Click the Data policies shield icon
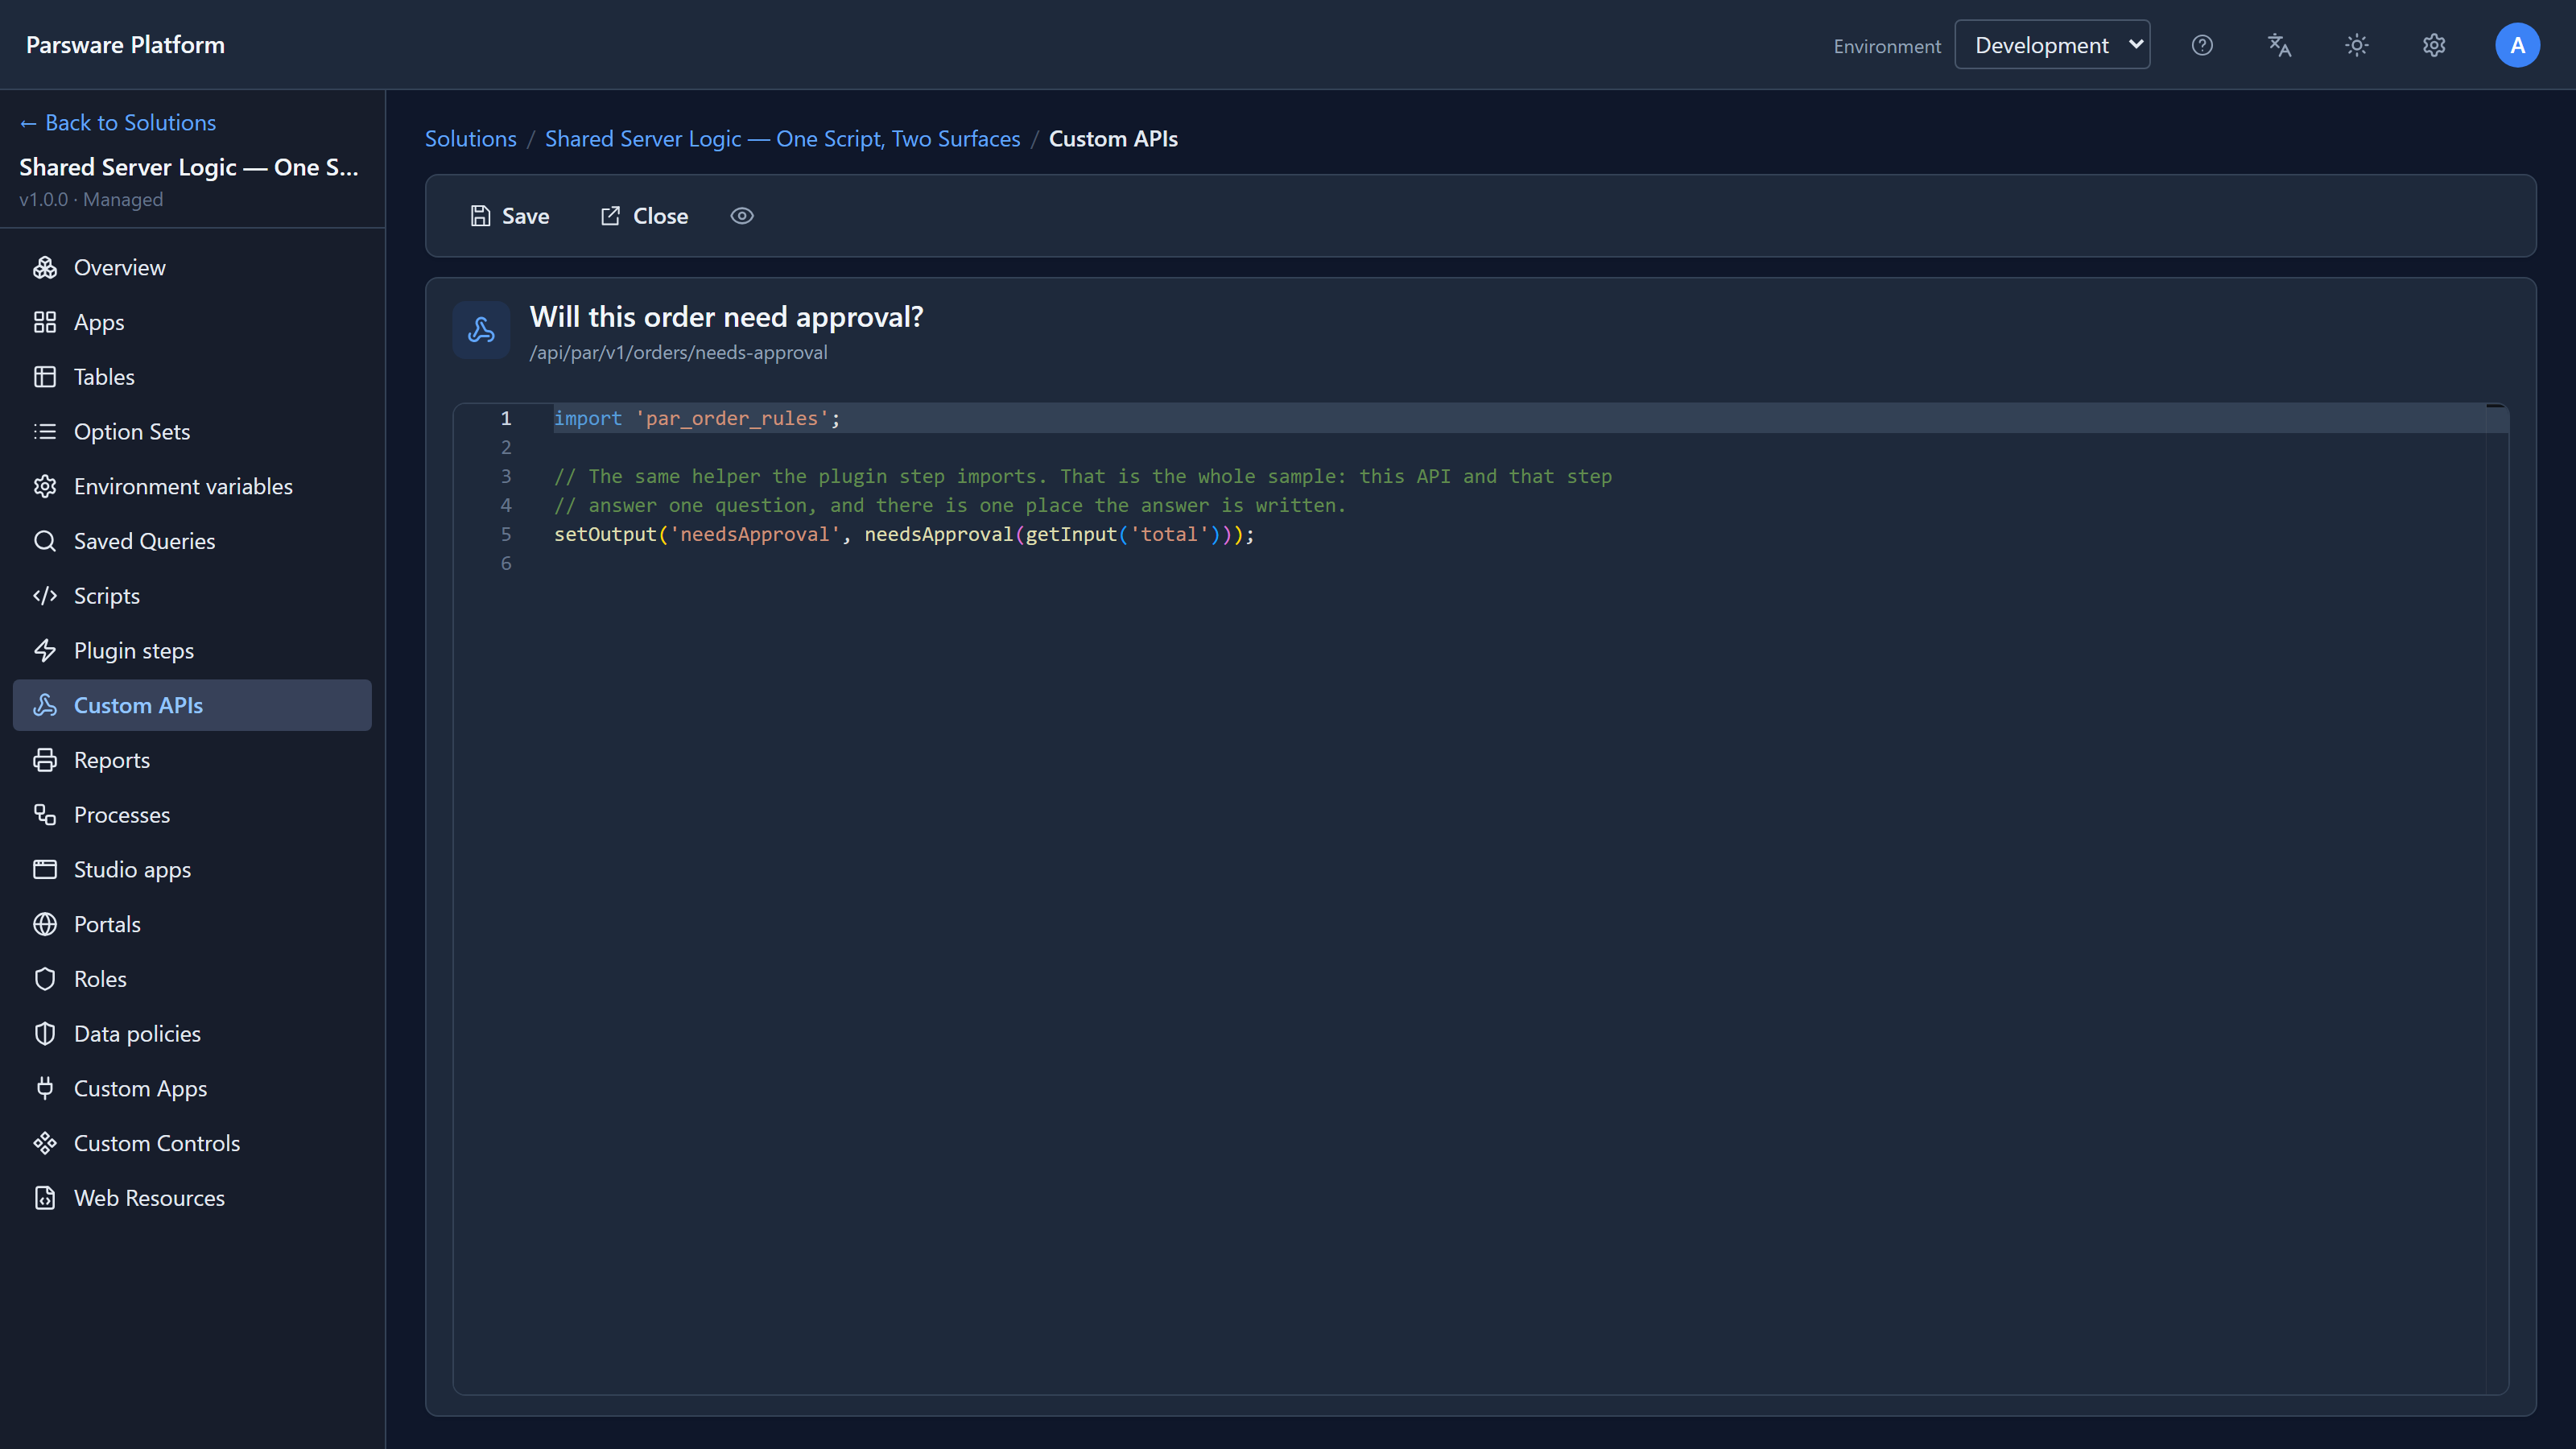Viewport: 2576px width, 1449px height. [45, 1034]
